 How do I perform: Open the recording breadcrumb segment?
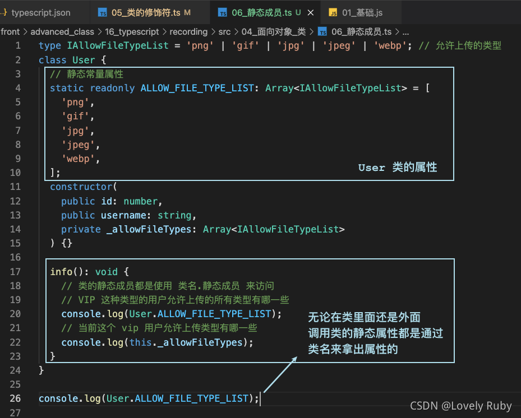click(188, 32)
